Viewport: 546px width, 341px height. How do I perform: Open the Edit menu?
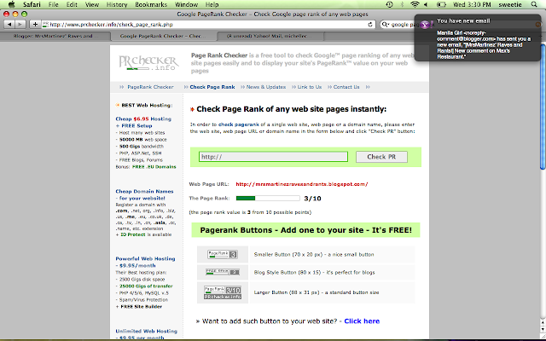pos(72,4)
